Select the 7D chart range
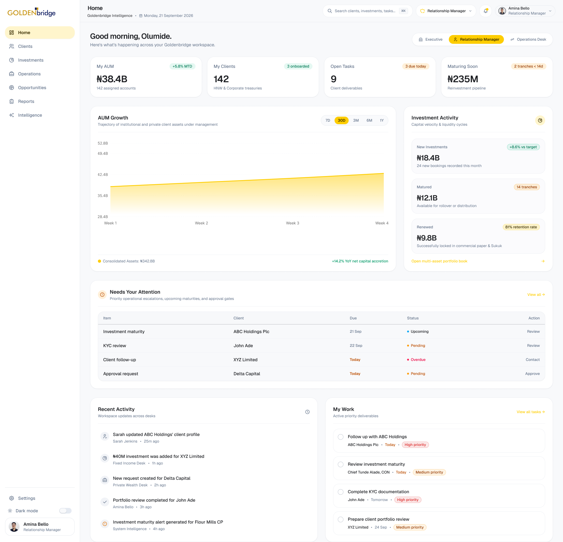The height and width of the screenshot is (542, 563). point(328,120)
